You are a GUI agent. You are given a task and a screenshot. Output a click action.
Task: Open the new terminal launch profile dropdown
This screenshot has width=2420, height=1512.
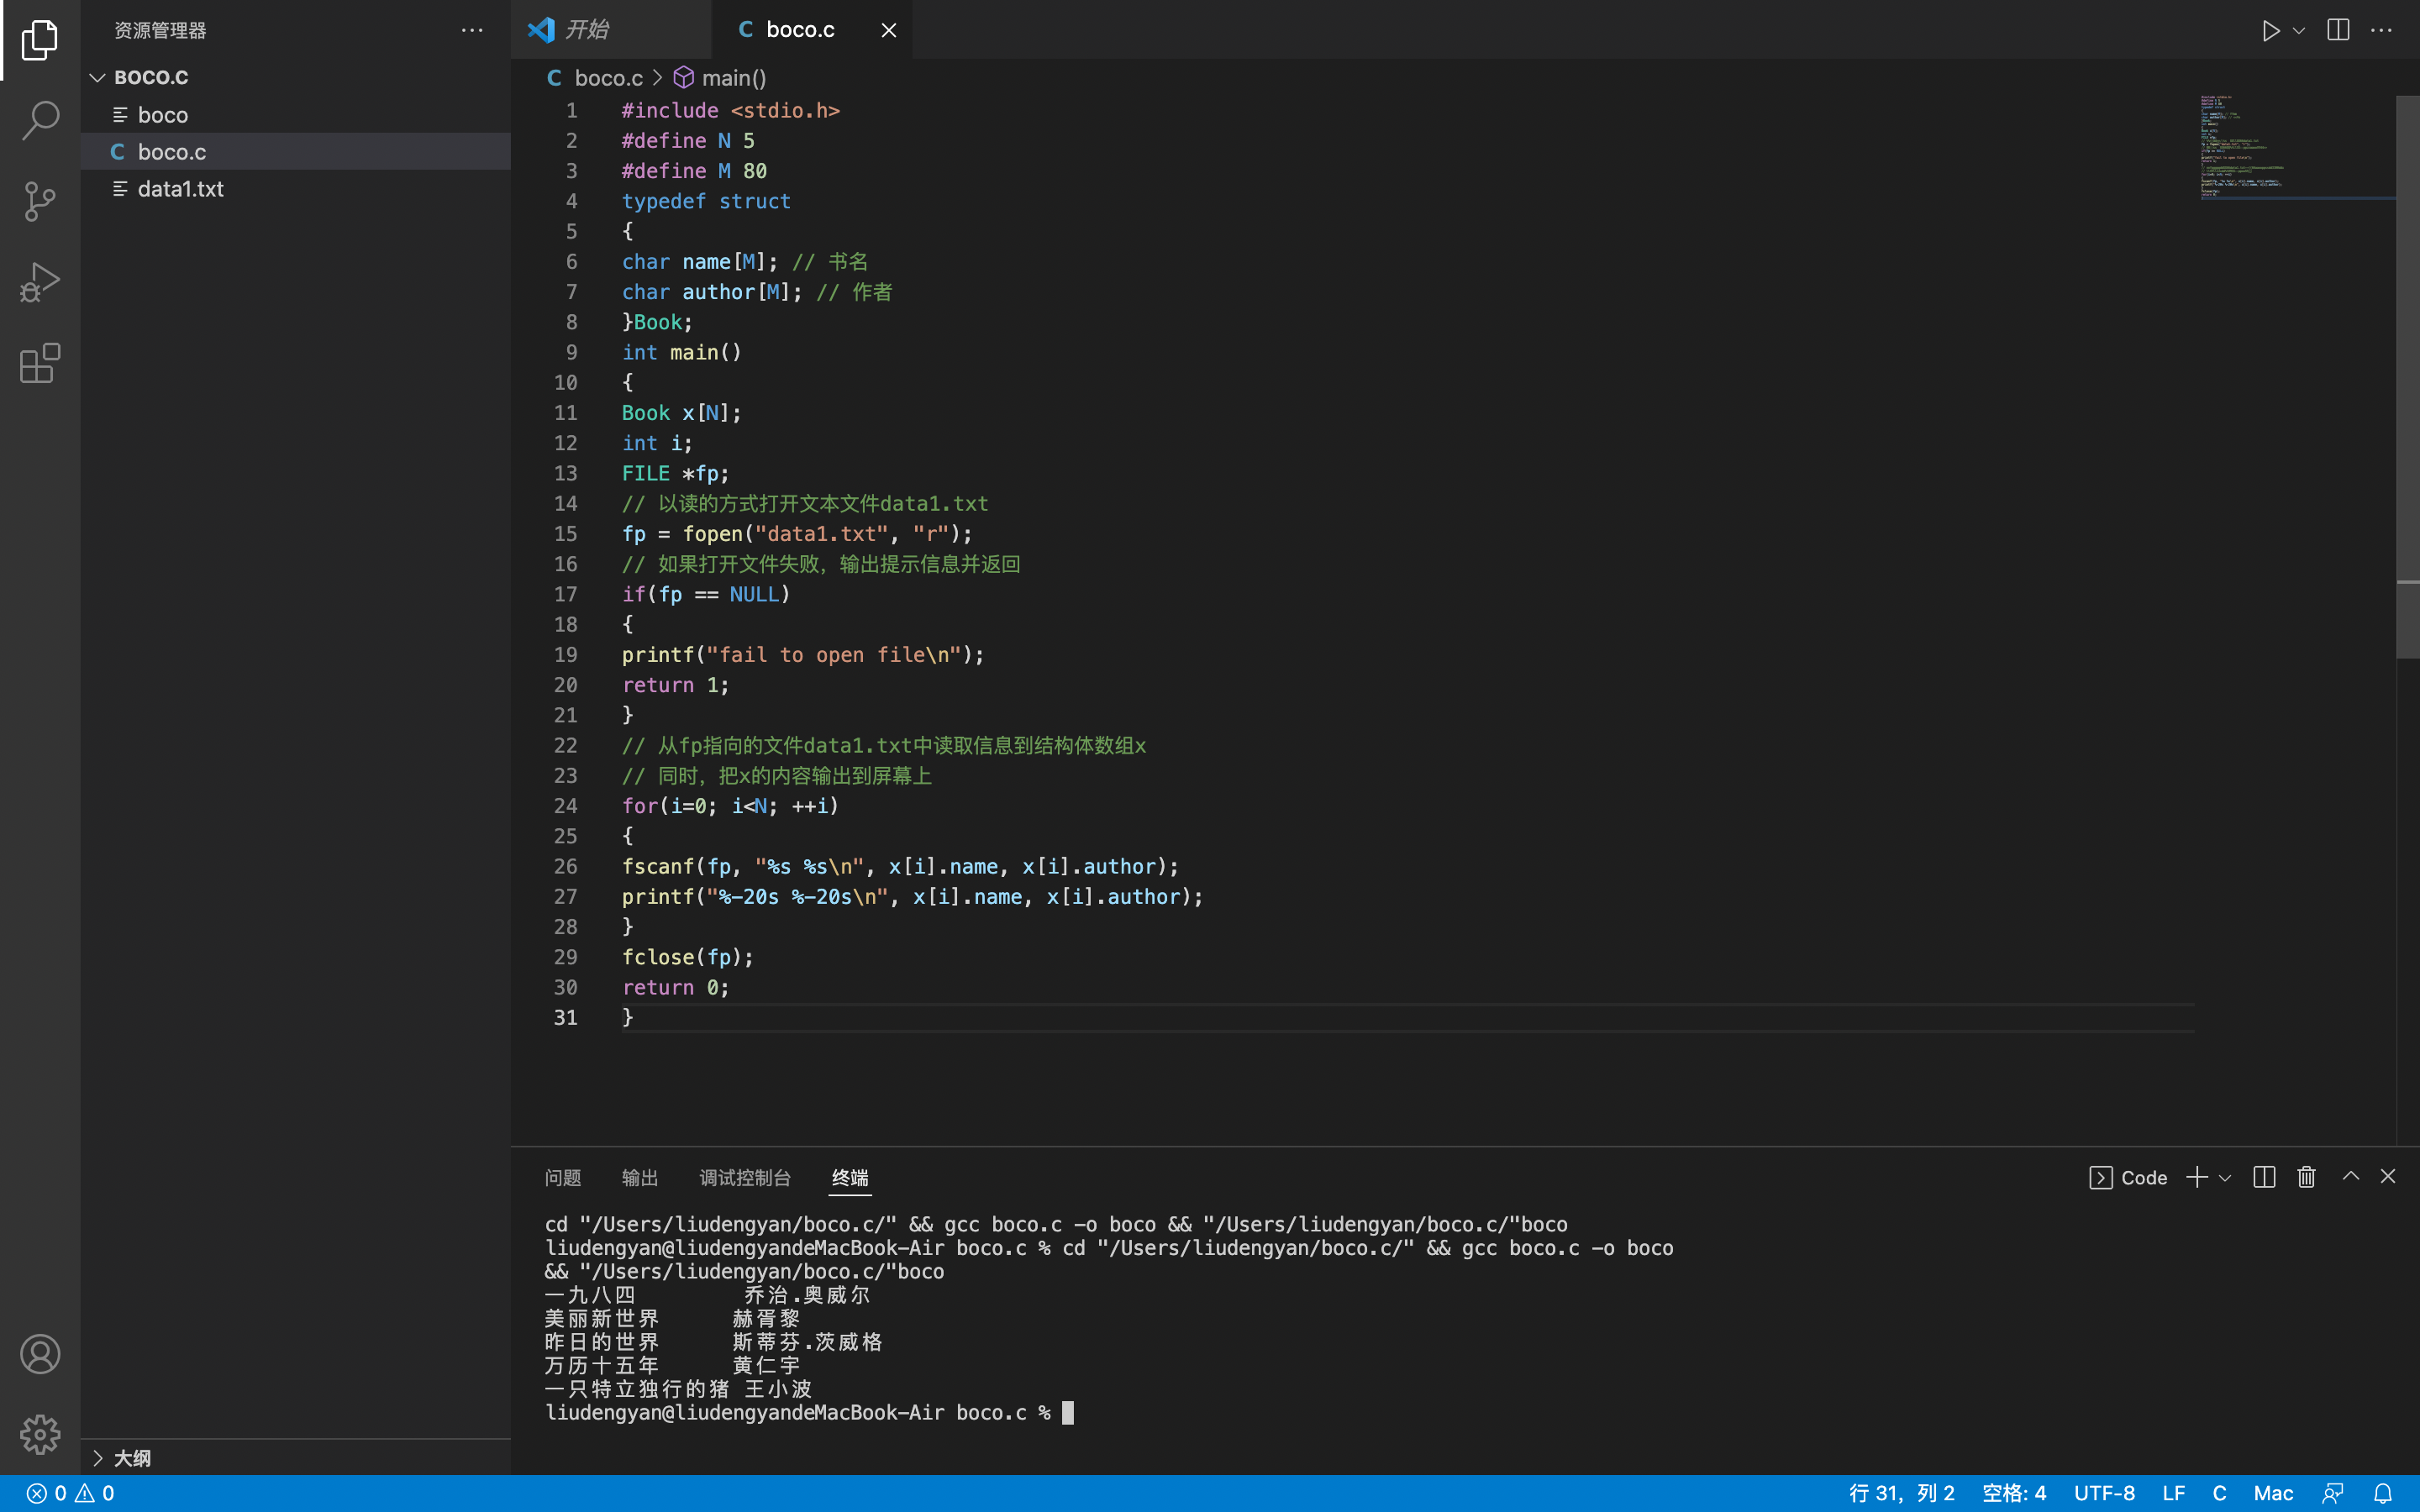coord(2225,1178)
